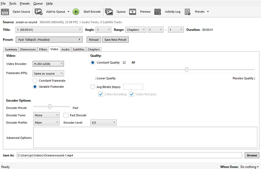Open the Presets menu
Screen dimensions: 261x169
tap(24, 4)
